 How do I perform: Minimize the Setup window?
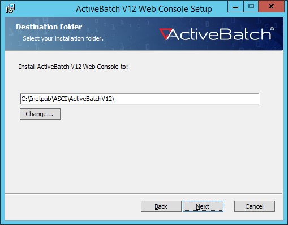[235, 6]
